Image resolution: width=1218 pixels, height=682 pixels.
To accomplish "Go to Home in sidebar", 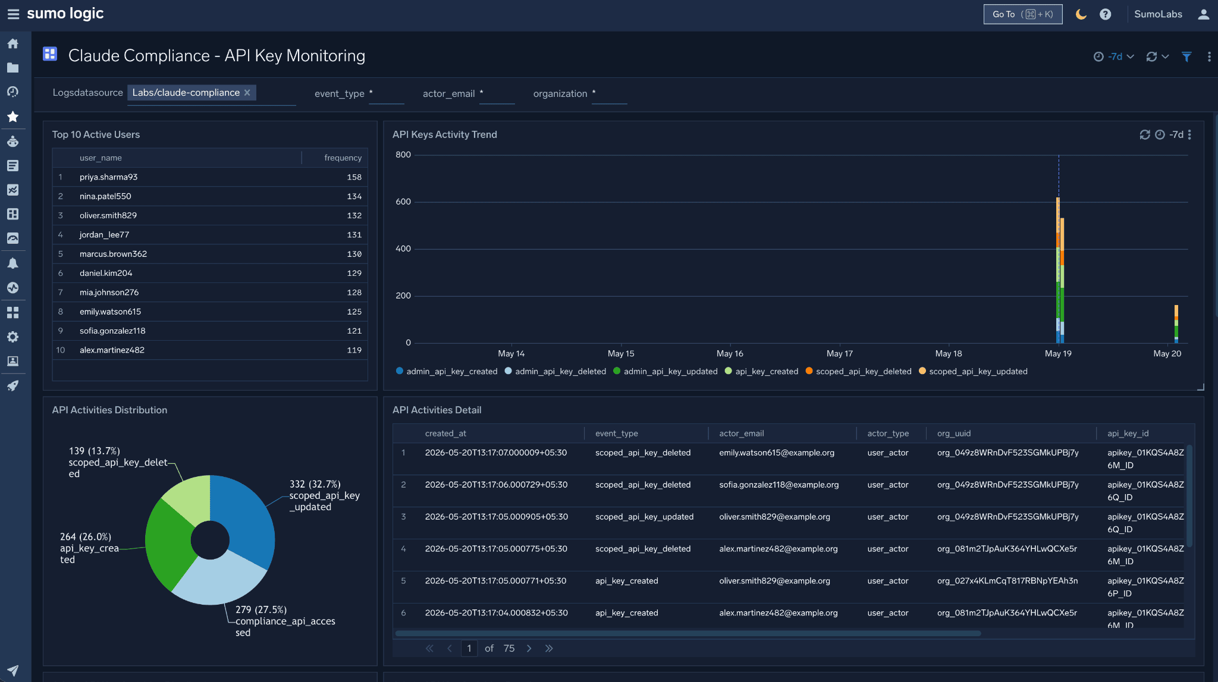I will tap(12, 43).
